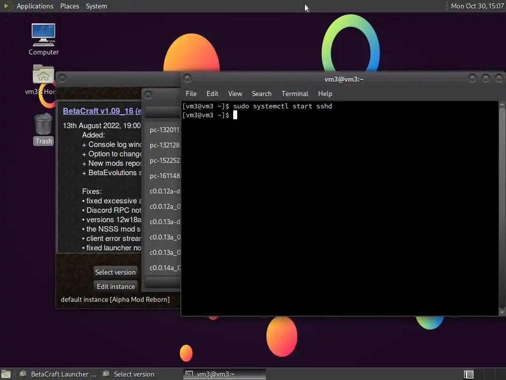This screenshot has width=506, height=380.
Task: Click BetaCraft icon in launcher taskbar entry
Action: coord(23,374)
